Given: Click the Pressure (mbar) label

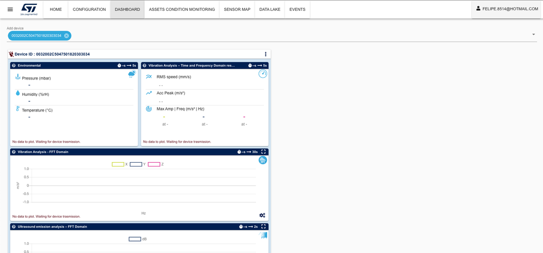Looking at the screenshot, I should click(x=36, y=78).
